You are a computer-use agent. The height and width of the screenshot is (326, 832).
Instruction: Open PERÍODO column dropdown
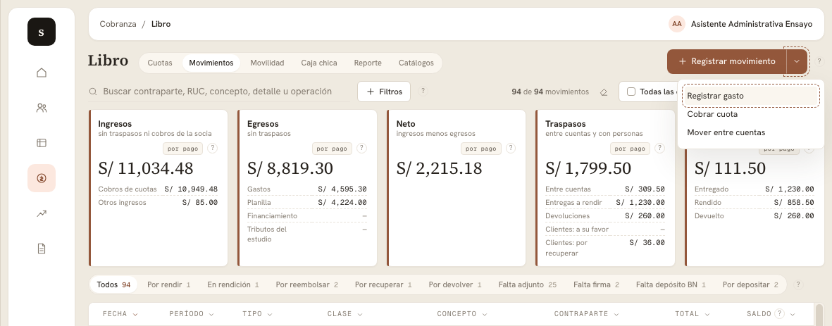pyautogui.click(x=212, y=314)
